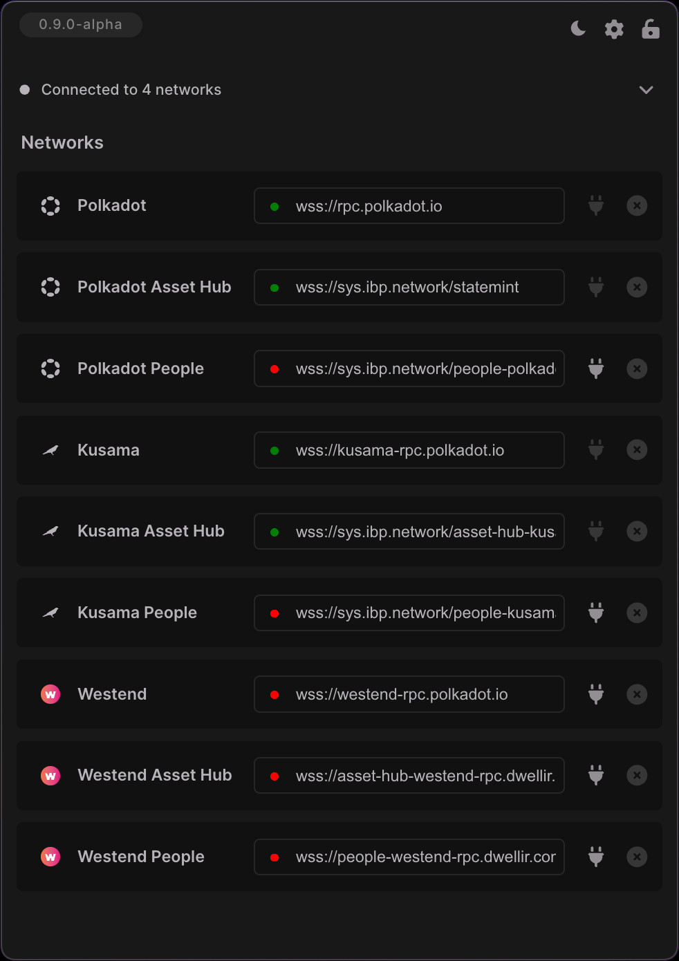679x961 pixels.
Task: Click the plug icon for Polkadot People
Action: [596, 368]
